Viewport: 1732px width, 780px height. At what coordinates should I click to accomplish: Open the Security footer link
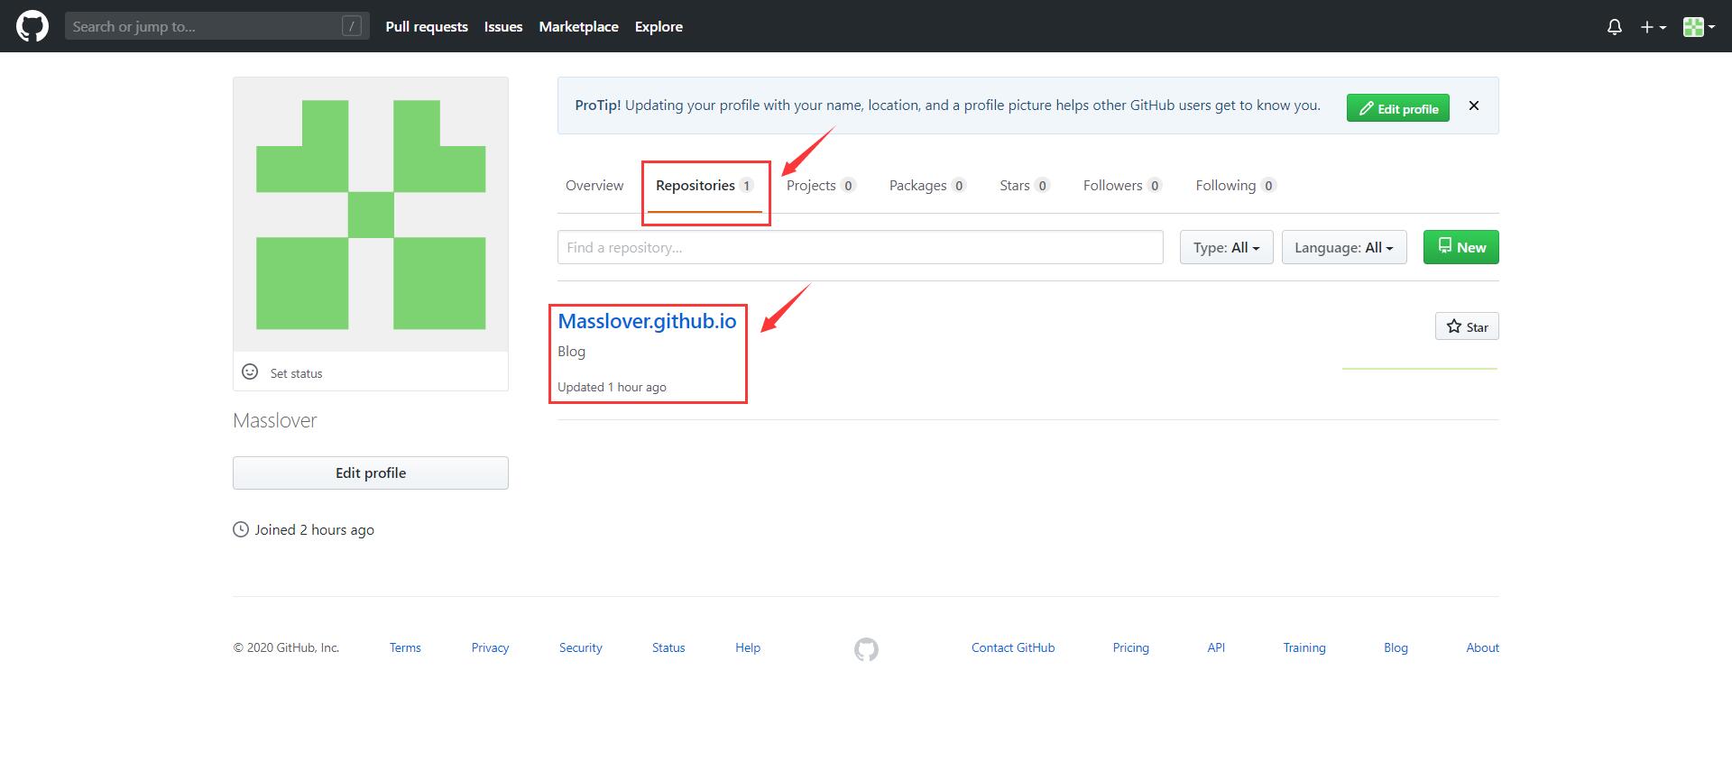(x=580, y=647)
